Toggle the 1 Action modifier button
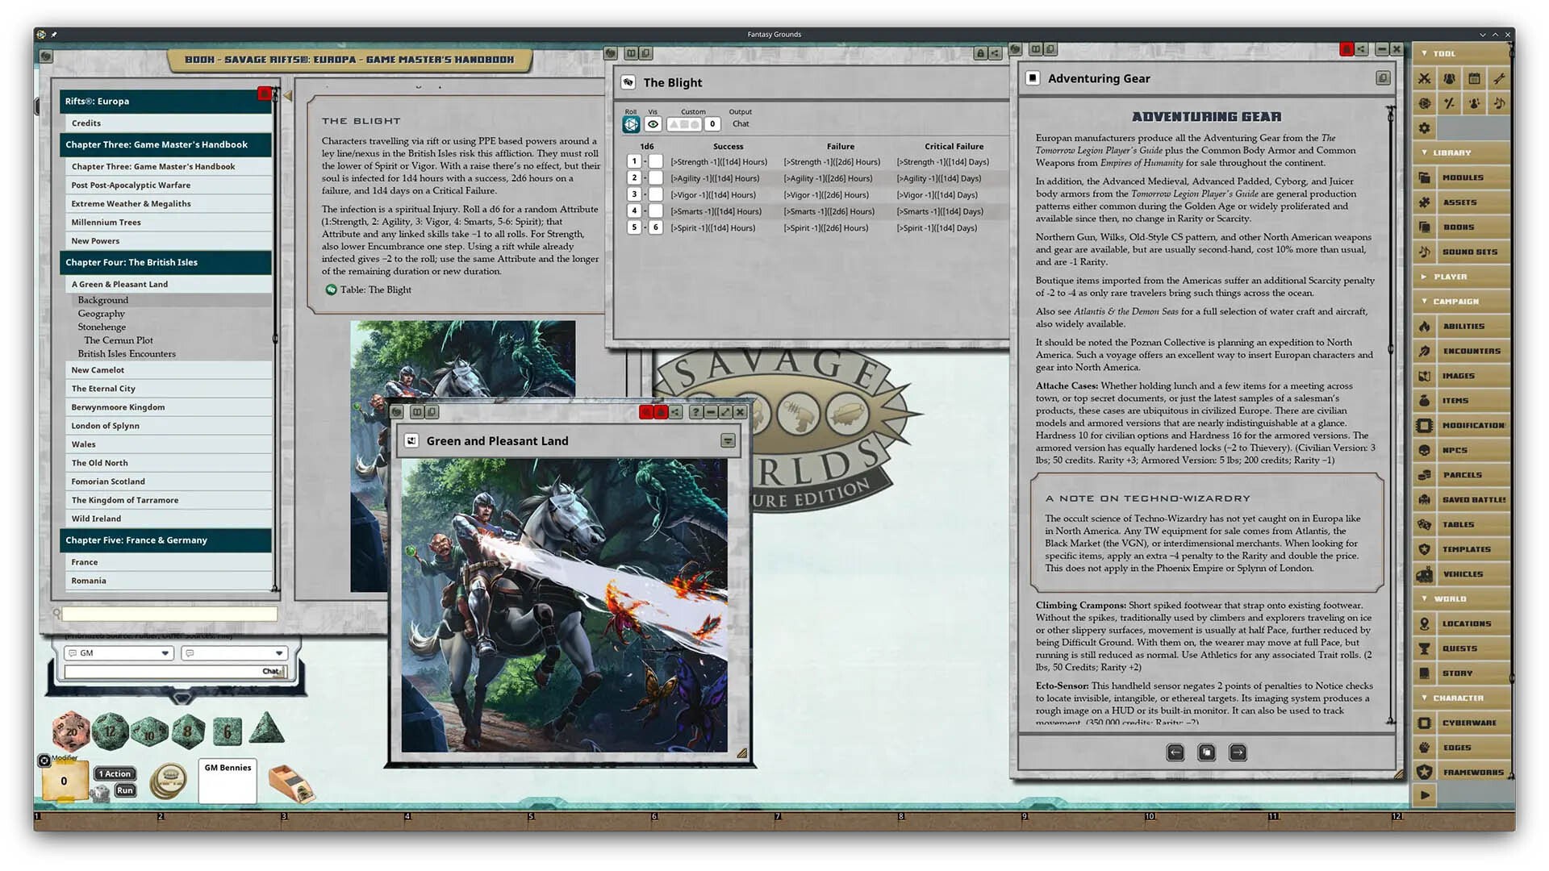 click(x=115, y=774)
